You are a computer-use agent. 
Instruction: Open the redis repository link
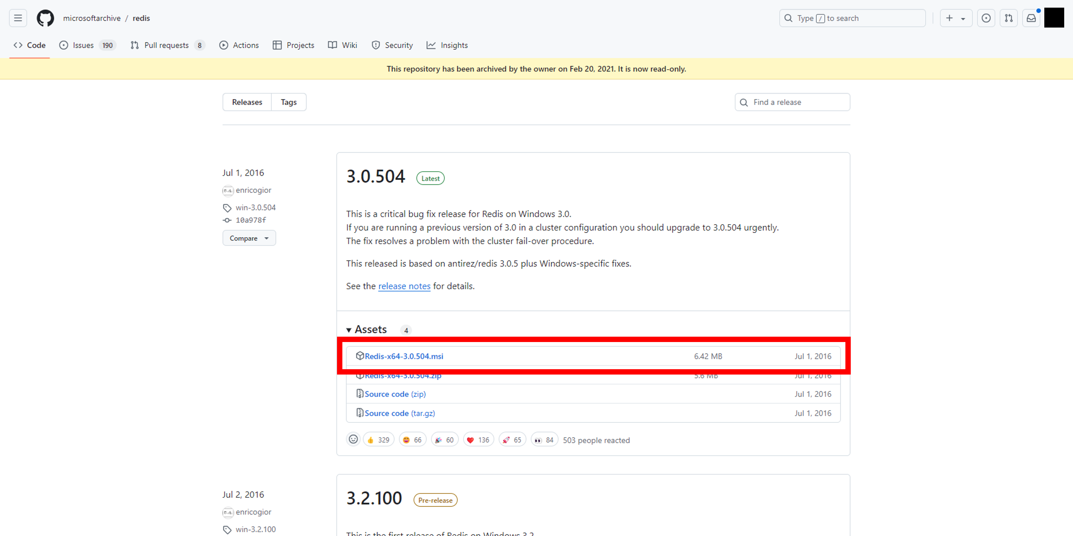click(x=141, y=18)
